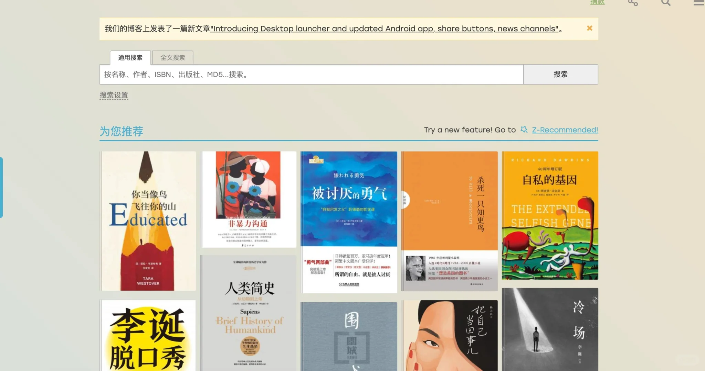The image size is (705, 371).
Task: Open the Z-Recommended! link
Action: pyautogui.click(x=565, y=130)
